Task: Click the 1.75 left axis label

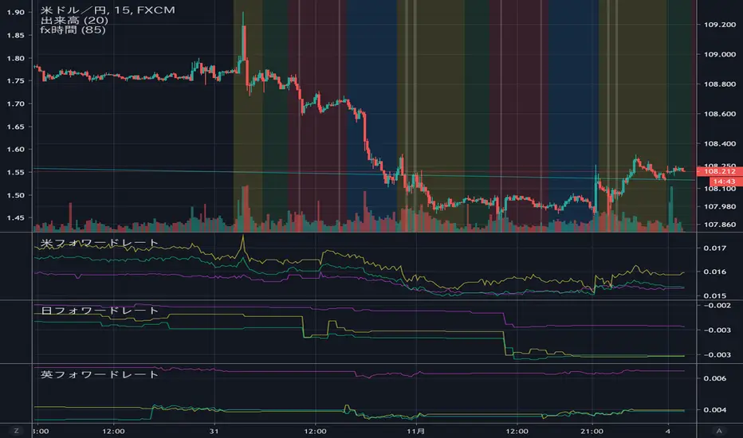Action: (x=16, y=81)
